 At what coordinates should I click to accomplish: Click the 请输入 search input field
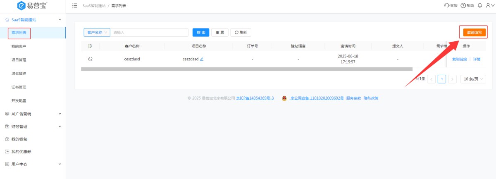point(149,33)
